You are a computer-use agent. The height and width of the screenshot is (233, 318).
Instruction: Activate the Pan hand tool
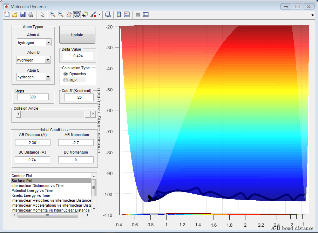(x=69, y=14)
